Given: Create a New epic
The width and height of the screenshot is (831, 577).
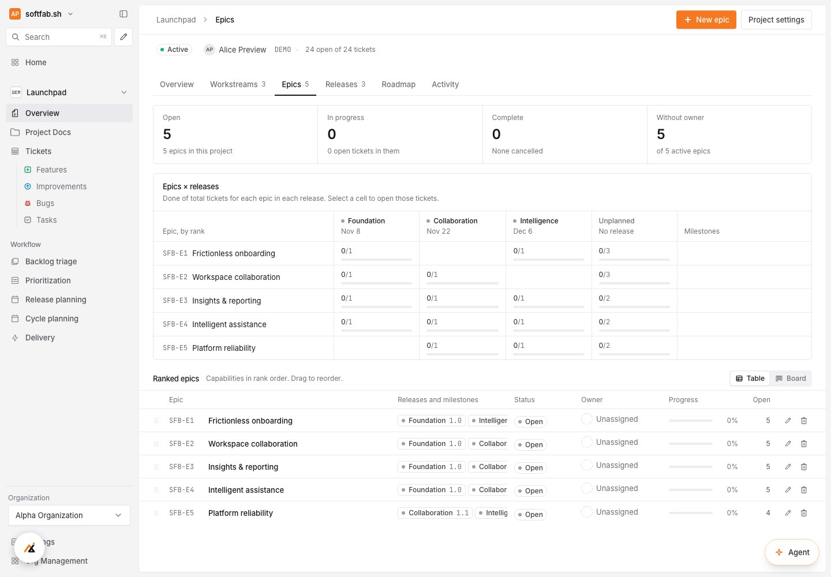Looking at the screenshot, I should pos(706,20).
